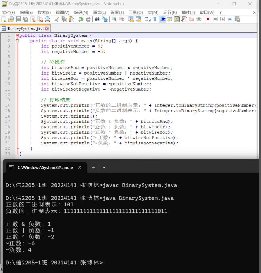Open the 运行(R) menu
The height and width of the screenshot is (273, 261).
tap(170, 13)
